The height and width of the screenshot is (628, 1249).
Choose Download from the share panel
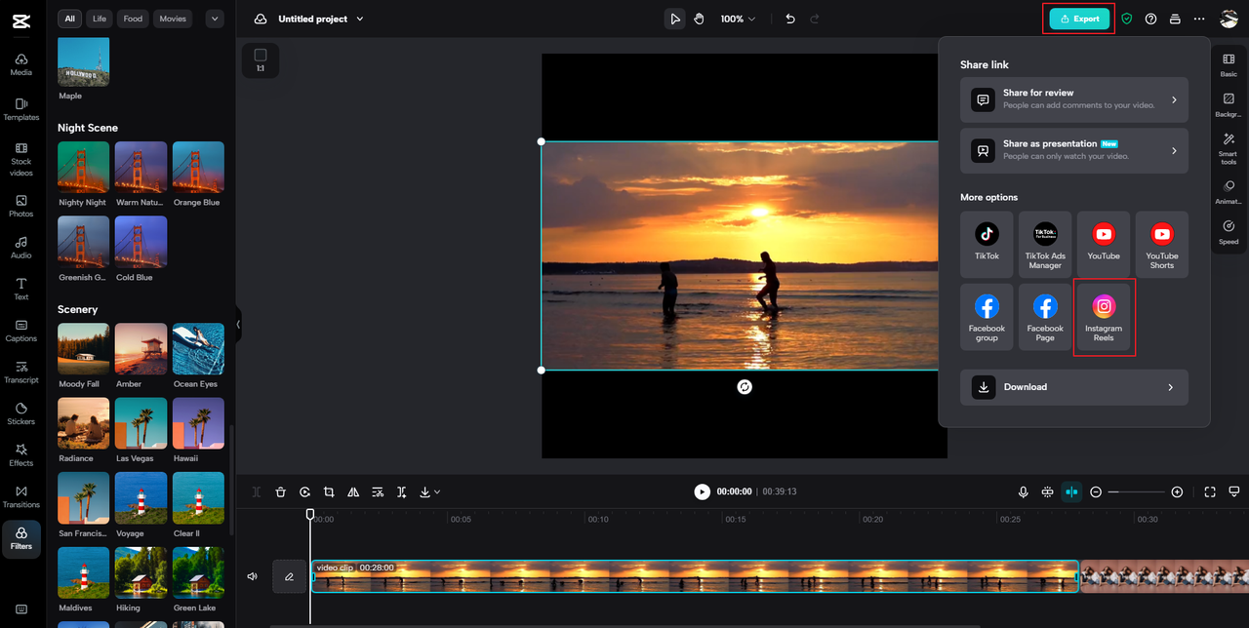1073,387
